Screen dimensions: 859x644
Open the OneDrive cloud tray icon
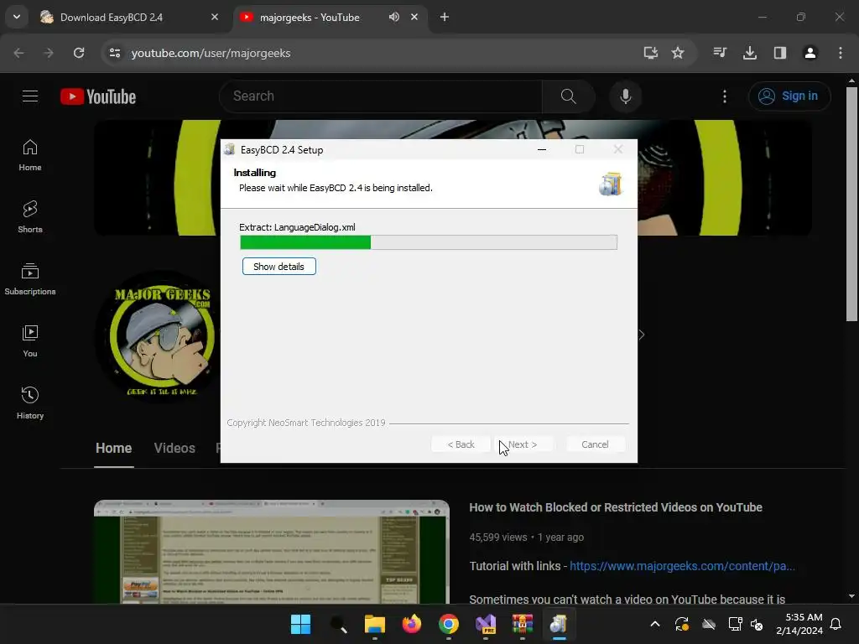(709, 624)
